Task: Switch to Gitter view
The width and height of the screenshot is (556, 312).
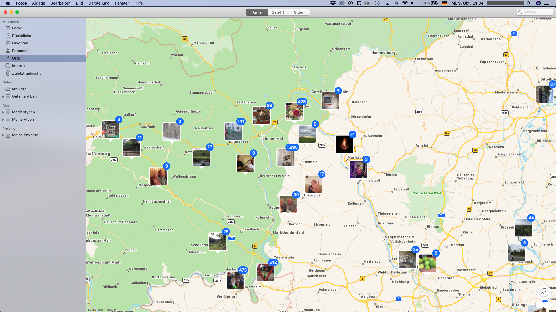Action: [x=299, y=12]
